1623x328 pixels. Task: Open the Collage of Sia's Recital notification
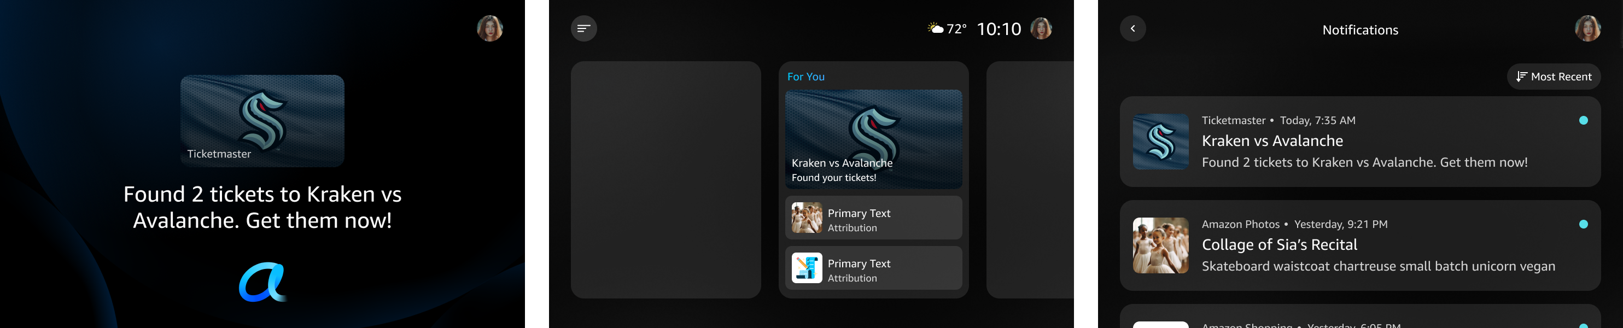pyautogui.click(x=1359, y=245)
